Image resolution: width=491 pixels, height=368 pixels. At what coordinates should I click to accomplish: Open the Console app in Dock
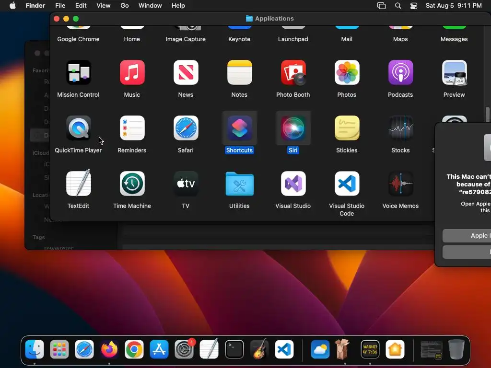[x=370, y=349]
